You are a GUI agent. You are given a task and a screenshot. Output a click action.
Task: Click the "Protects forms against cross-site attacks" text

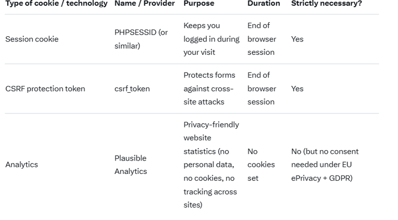(x=209, y=89)
